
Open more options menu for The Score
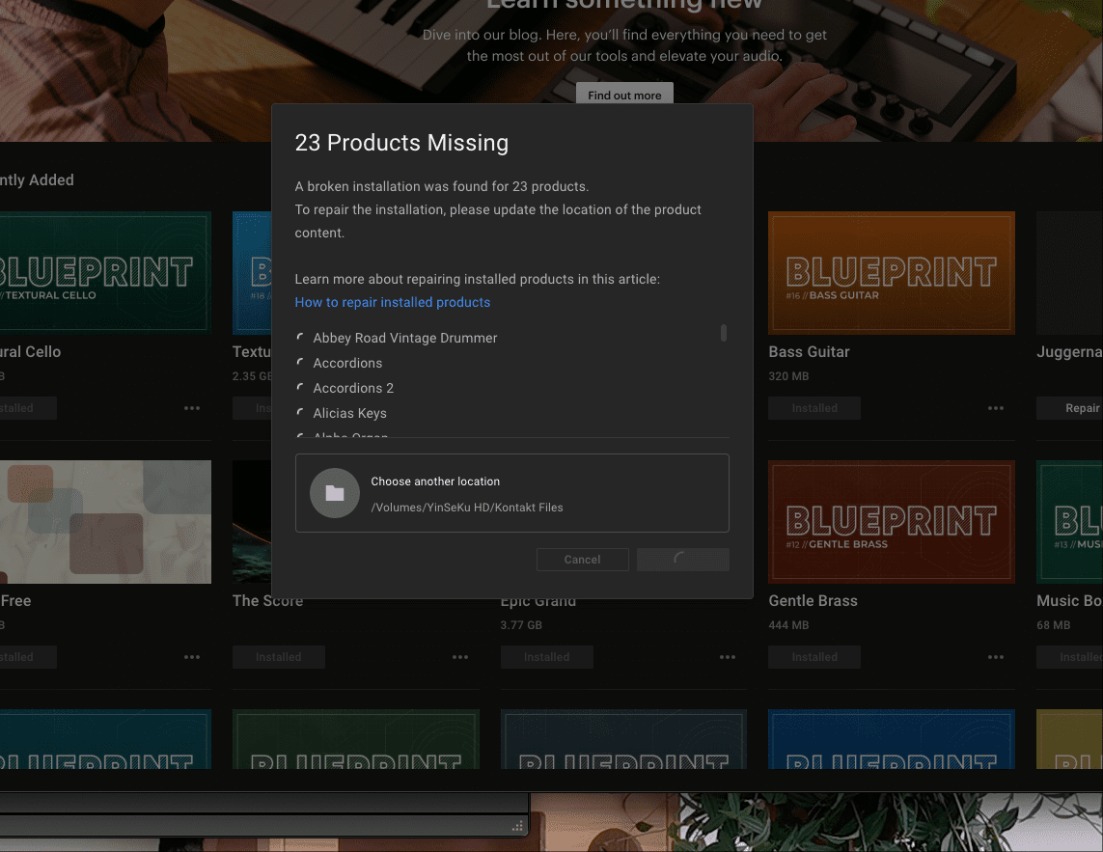click(460, 657)
